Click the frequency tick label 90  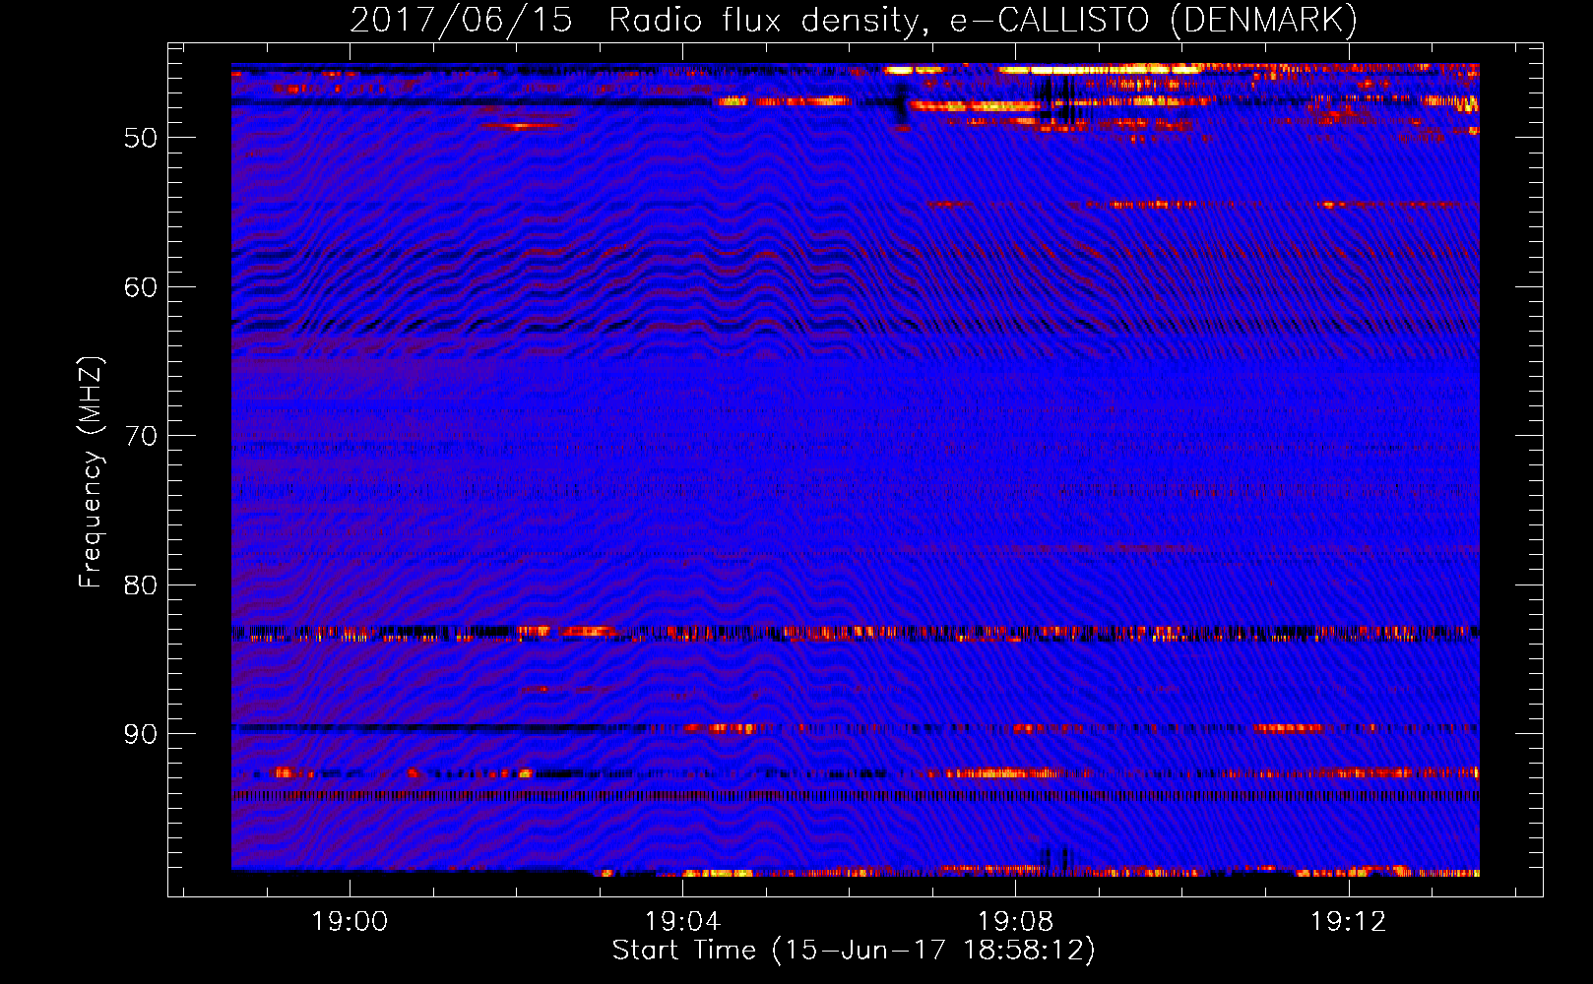(140, 735)
